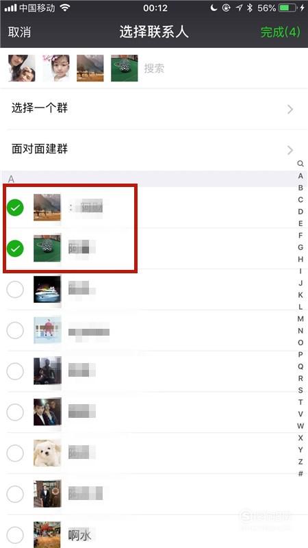Focus the 搜索 search field
Viewport: 308px width, 548px height.
pos(224,68)
